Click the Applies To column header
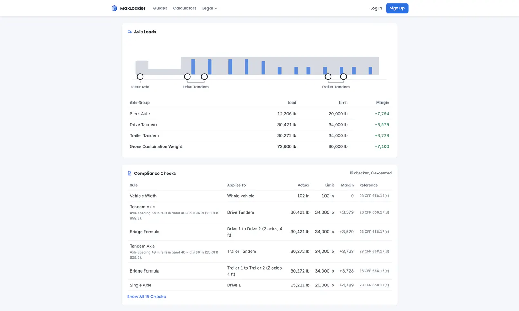Screen dimensions: 519x311 [237, 185]
